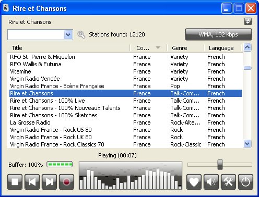The width and height of the screenshot is (259, 197).
Task: Click the Stations found: 12120 label
Action: pos(117,34)
